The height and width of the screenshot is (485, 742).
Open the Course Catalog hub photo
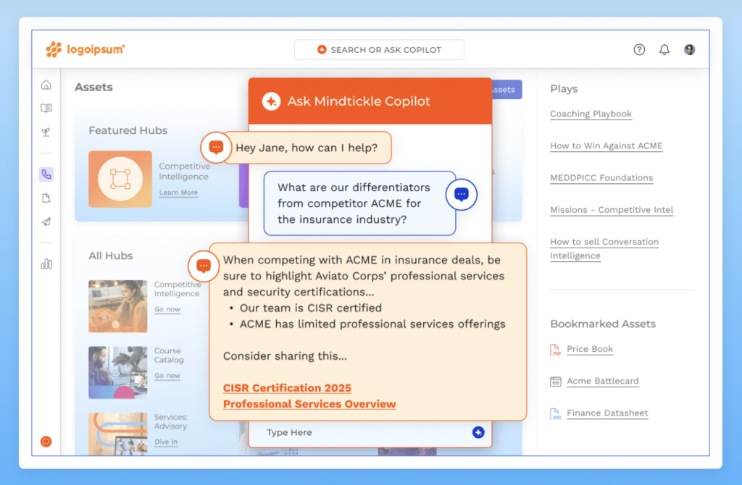point(118,373)
